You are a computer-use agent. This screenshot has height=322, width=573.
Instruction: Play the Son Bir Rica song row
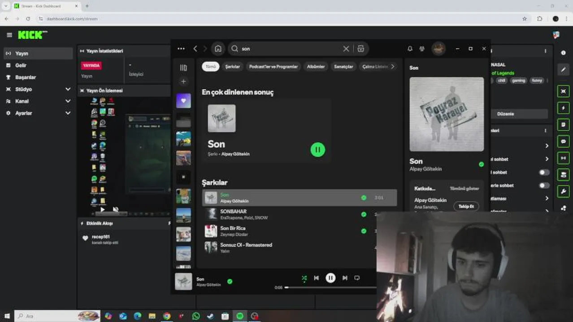tap(300, 231)
